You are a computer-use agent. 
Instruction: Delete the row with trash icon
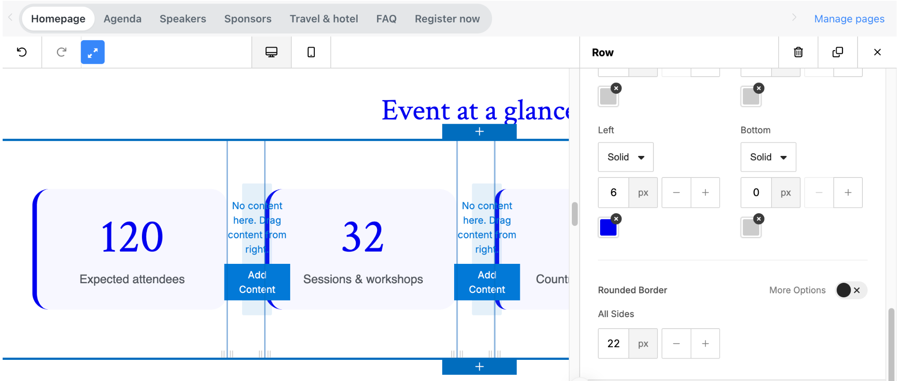pyautogui.click(x=798, y=52)
